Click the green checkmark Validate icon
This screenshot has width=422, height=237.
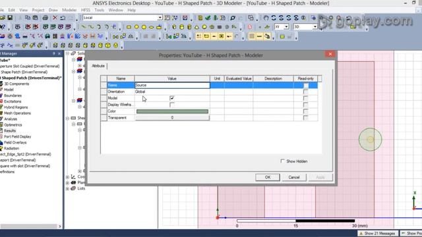pyautogui.click(x=208, y=18)
